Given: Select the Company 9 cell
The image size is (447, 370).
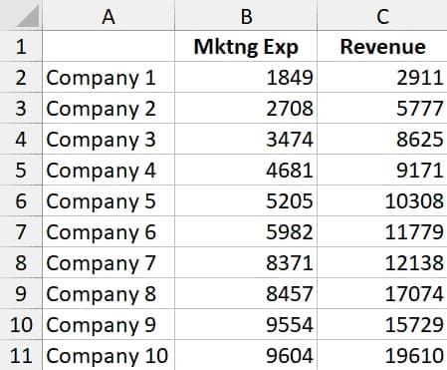Looking at the screenshot, I should click(x=109, y=324).
